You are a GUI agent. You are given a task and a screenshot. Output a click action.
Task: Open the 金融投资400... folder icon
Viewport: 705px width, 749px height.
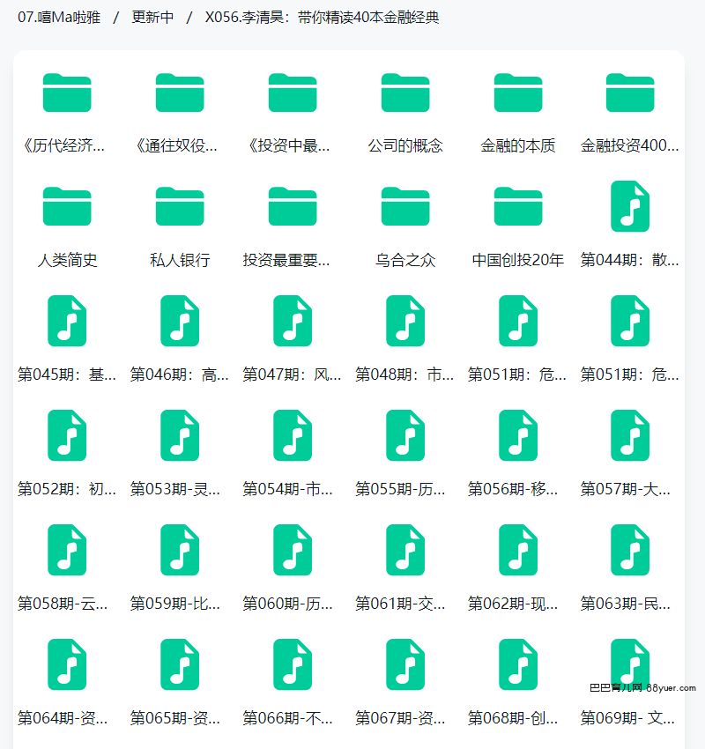pos(630,93)
